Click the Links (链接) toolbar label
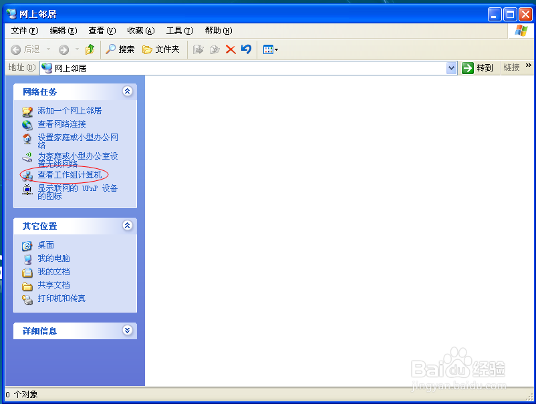Viewport: 536px width, 404px height. point(512,67)
